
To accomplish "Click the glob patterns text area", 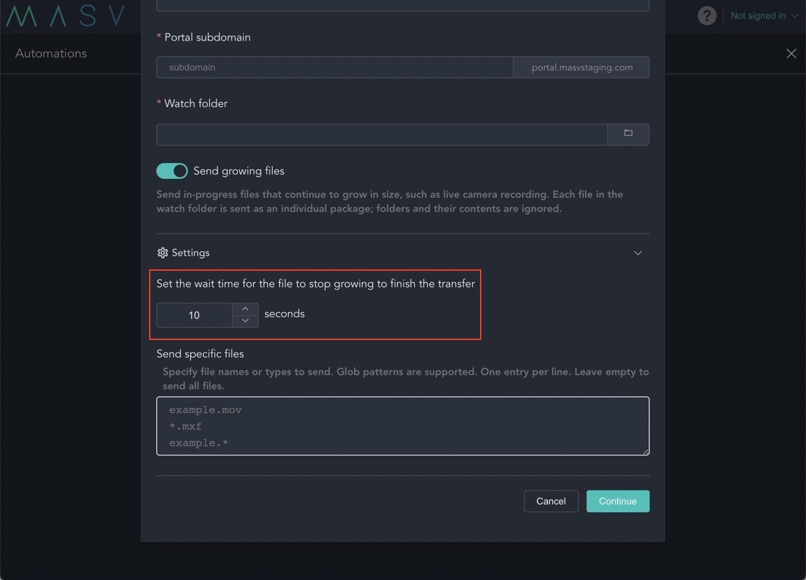I will point(402,425).
